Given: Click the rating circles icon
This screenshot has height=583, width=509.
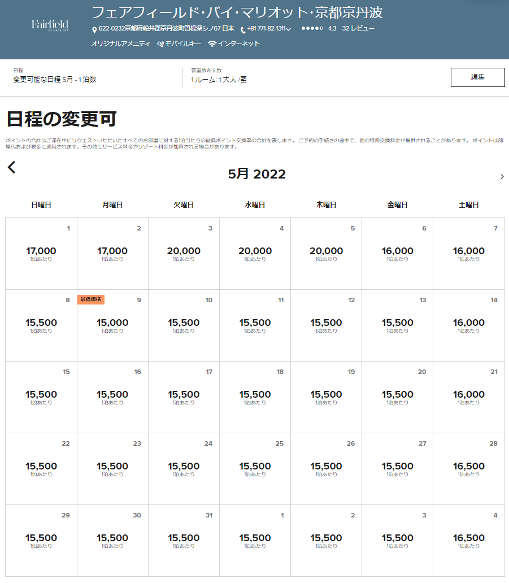Looking at the screenshot, I should point(312,28).
